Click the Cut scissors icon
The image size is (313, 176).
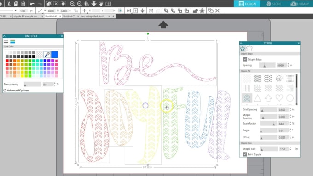[x=9, y=4]
